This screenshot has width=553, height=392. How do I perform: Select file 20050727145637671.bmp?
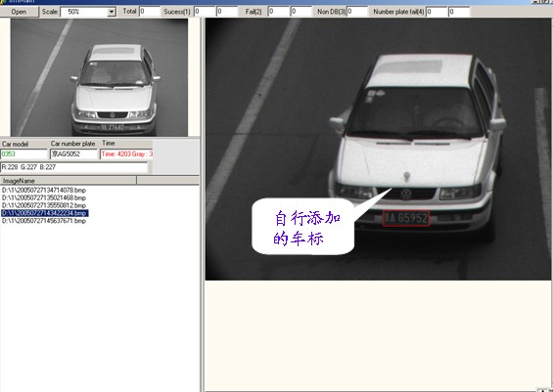point(44,221)
